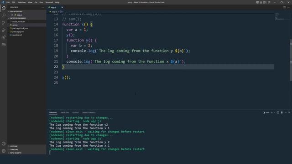Open Explorer views and more actions menu
The width and height of the screenshot is (292, 164).
(x=42, y=7)
